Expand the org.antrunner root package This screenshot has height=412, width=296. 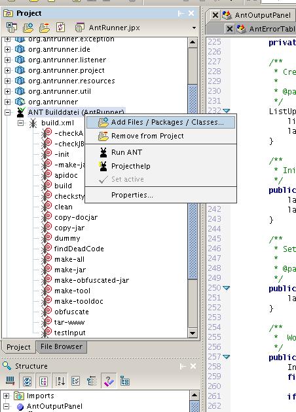[x=8, y=102]
